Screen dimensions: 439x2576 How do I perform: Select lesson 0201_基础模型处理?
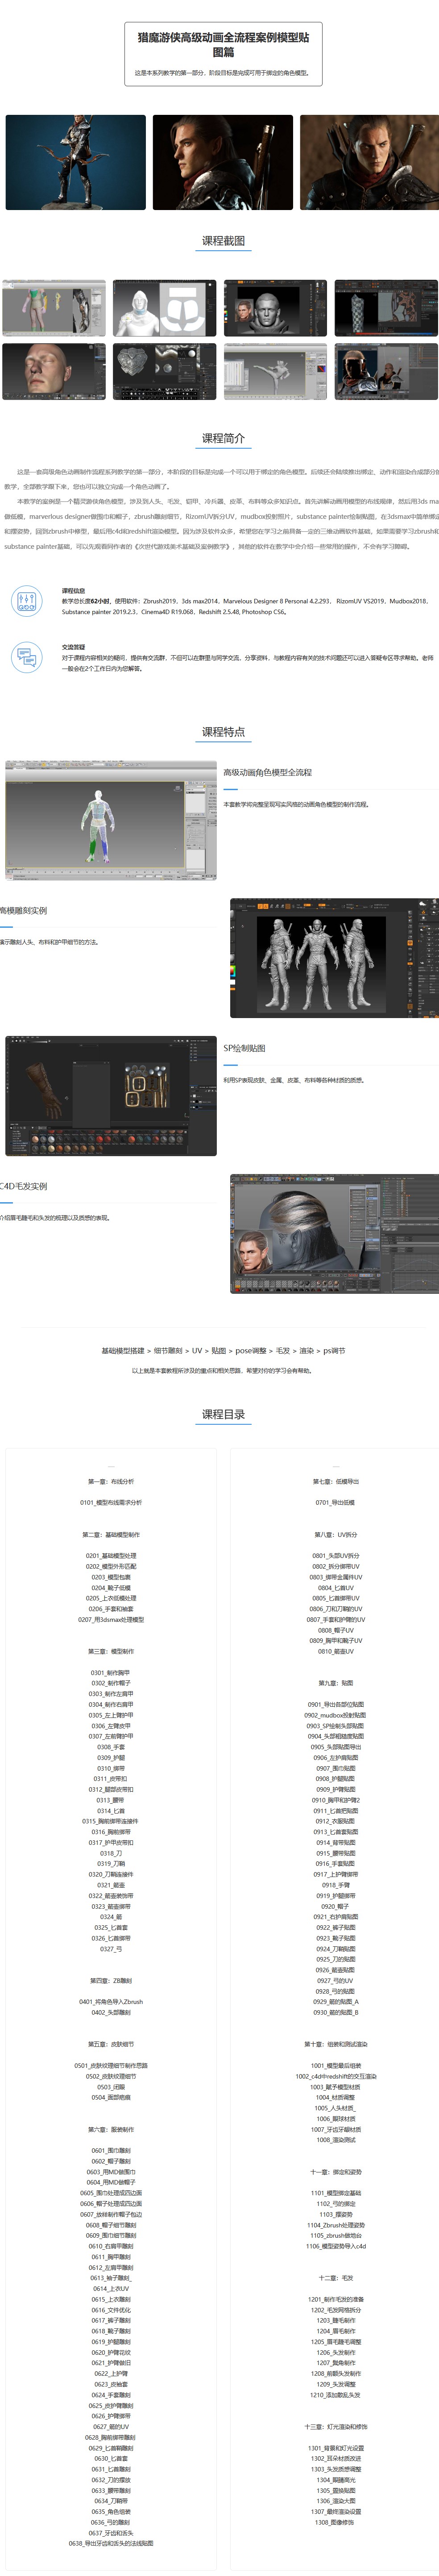point(111,1556)
